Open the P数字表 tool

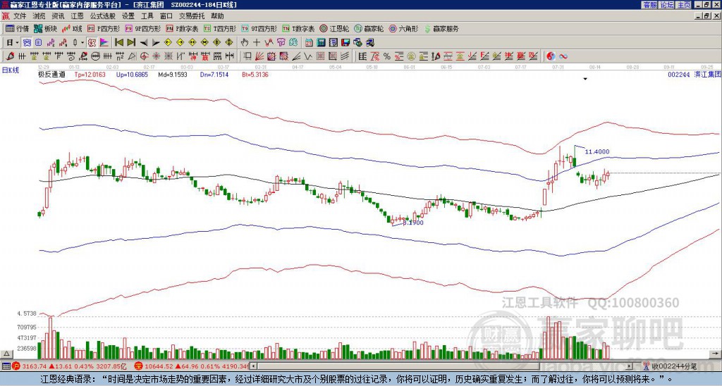point(182,28)
